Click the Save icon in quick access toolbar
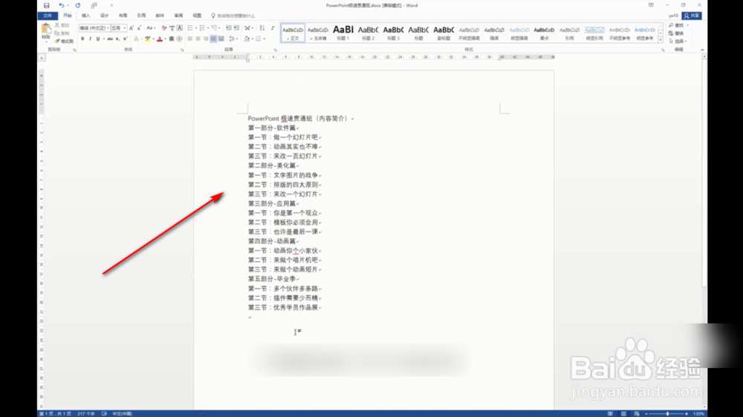This screenshot has height=417, width=743. pyautogui.click(x=46, y=6)
